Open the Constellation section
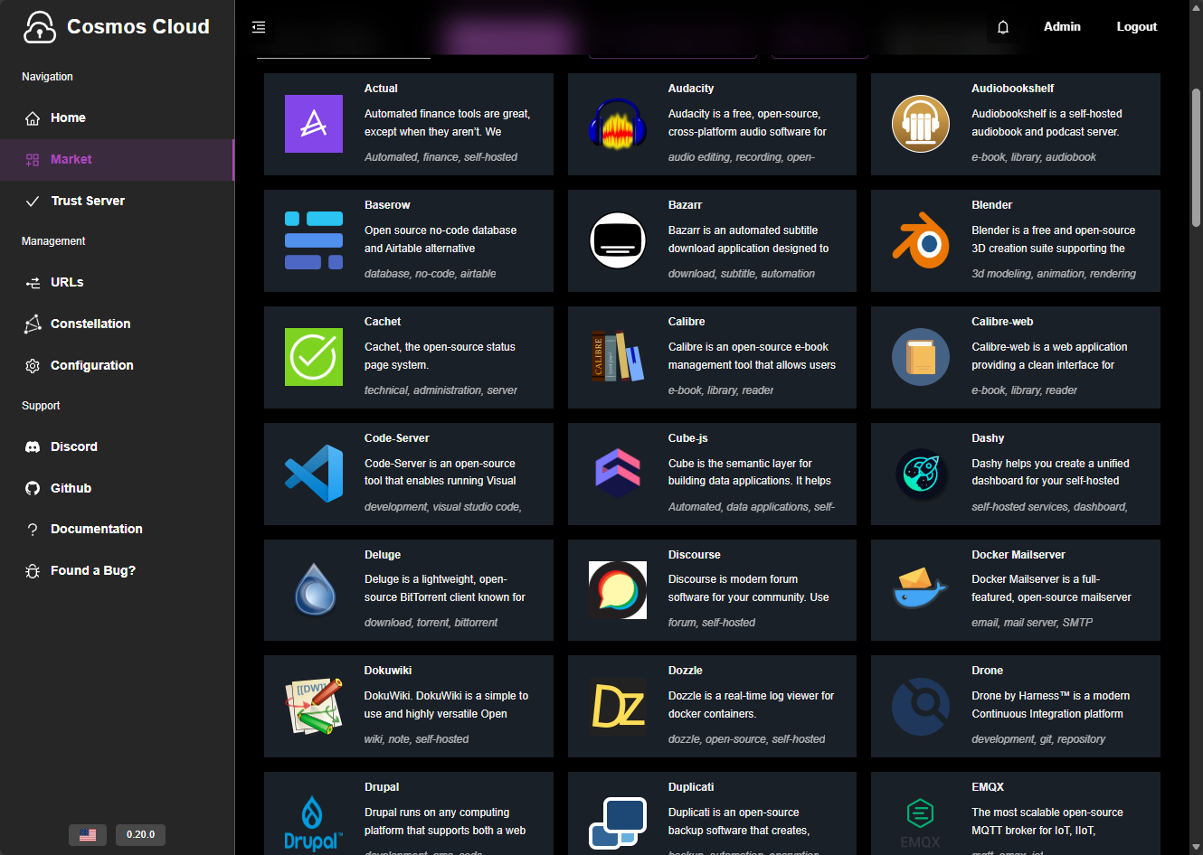The image size is (1203, 855). 117,324
